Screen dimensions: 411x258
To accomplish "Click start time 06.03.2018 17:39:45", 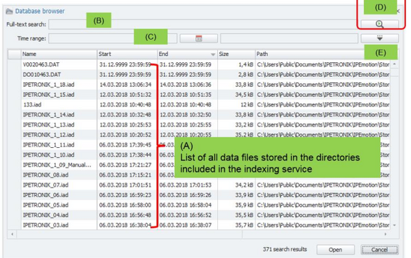I will click(x=125, y=145).
